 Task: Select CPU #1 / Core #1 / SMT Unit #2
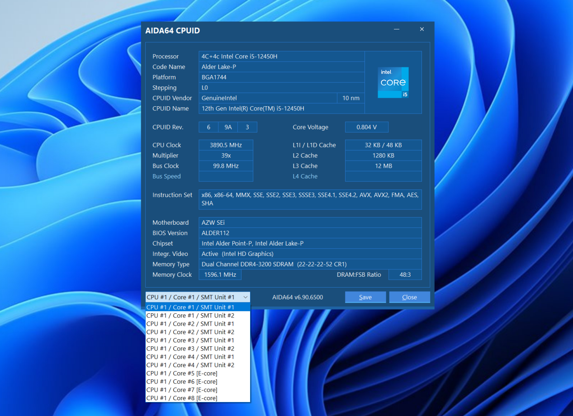[x=198, y=316]
